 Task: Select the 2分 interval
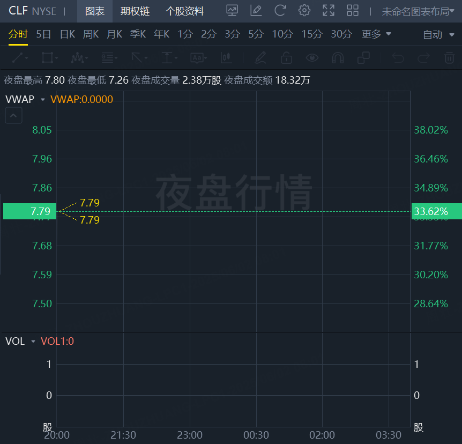pos(208,34)
